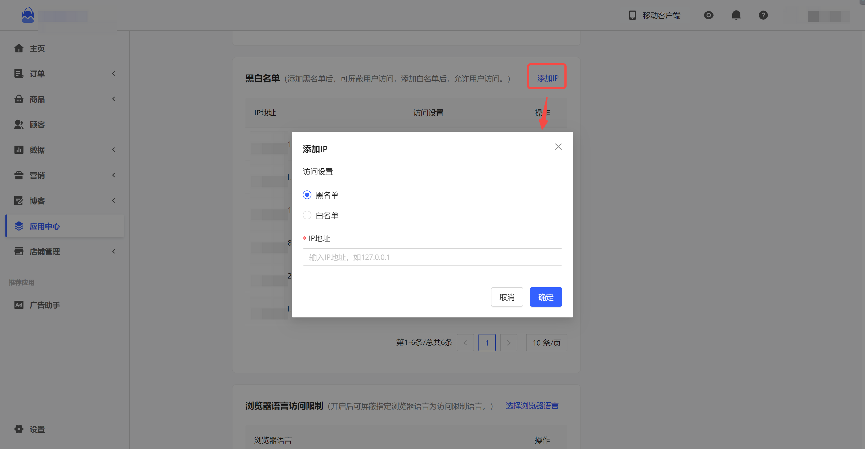
Task: Click the layers icon beside 应用中心
Action: [x=19, y=226]
